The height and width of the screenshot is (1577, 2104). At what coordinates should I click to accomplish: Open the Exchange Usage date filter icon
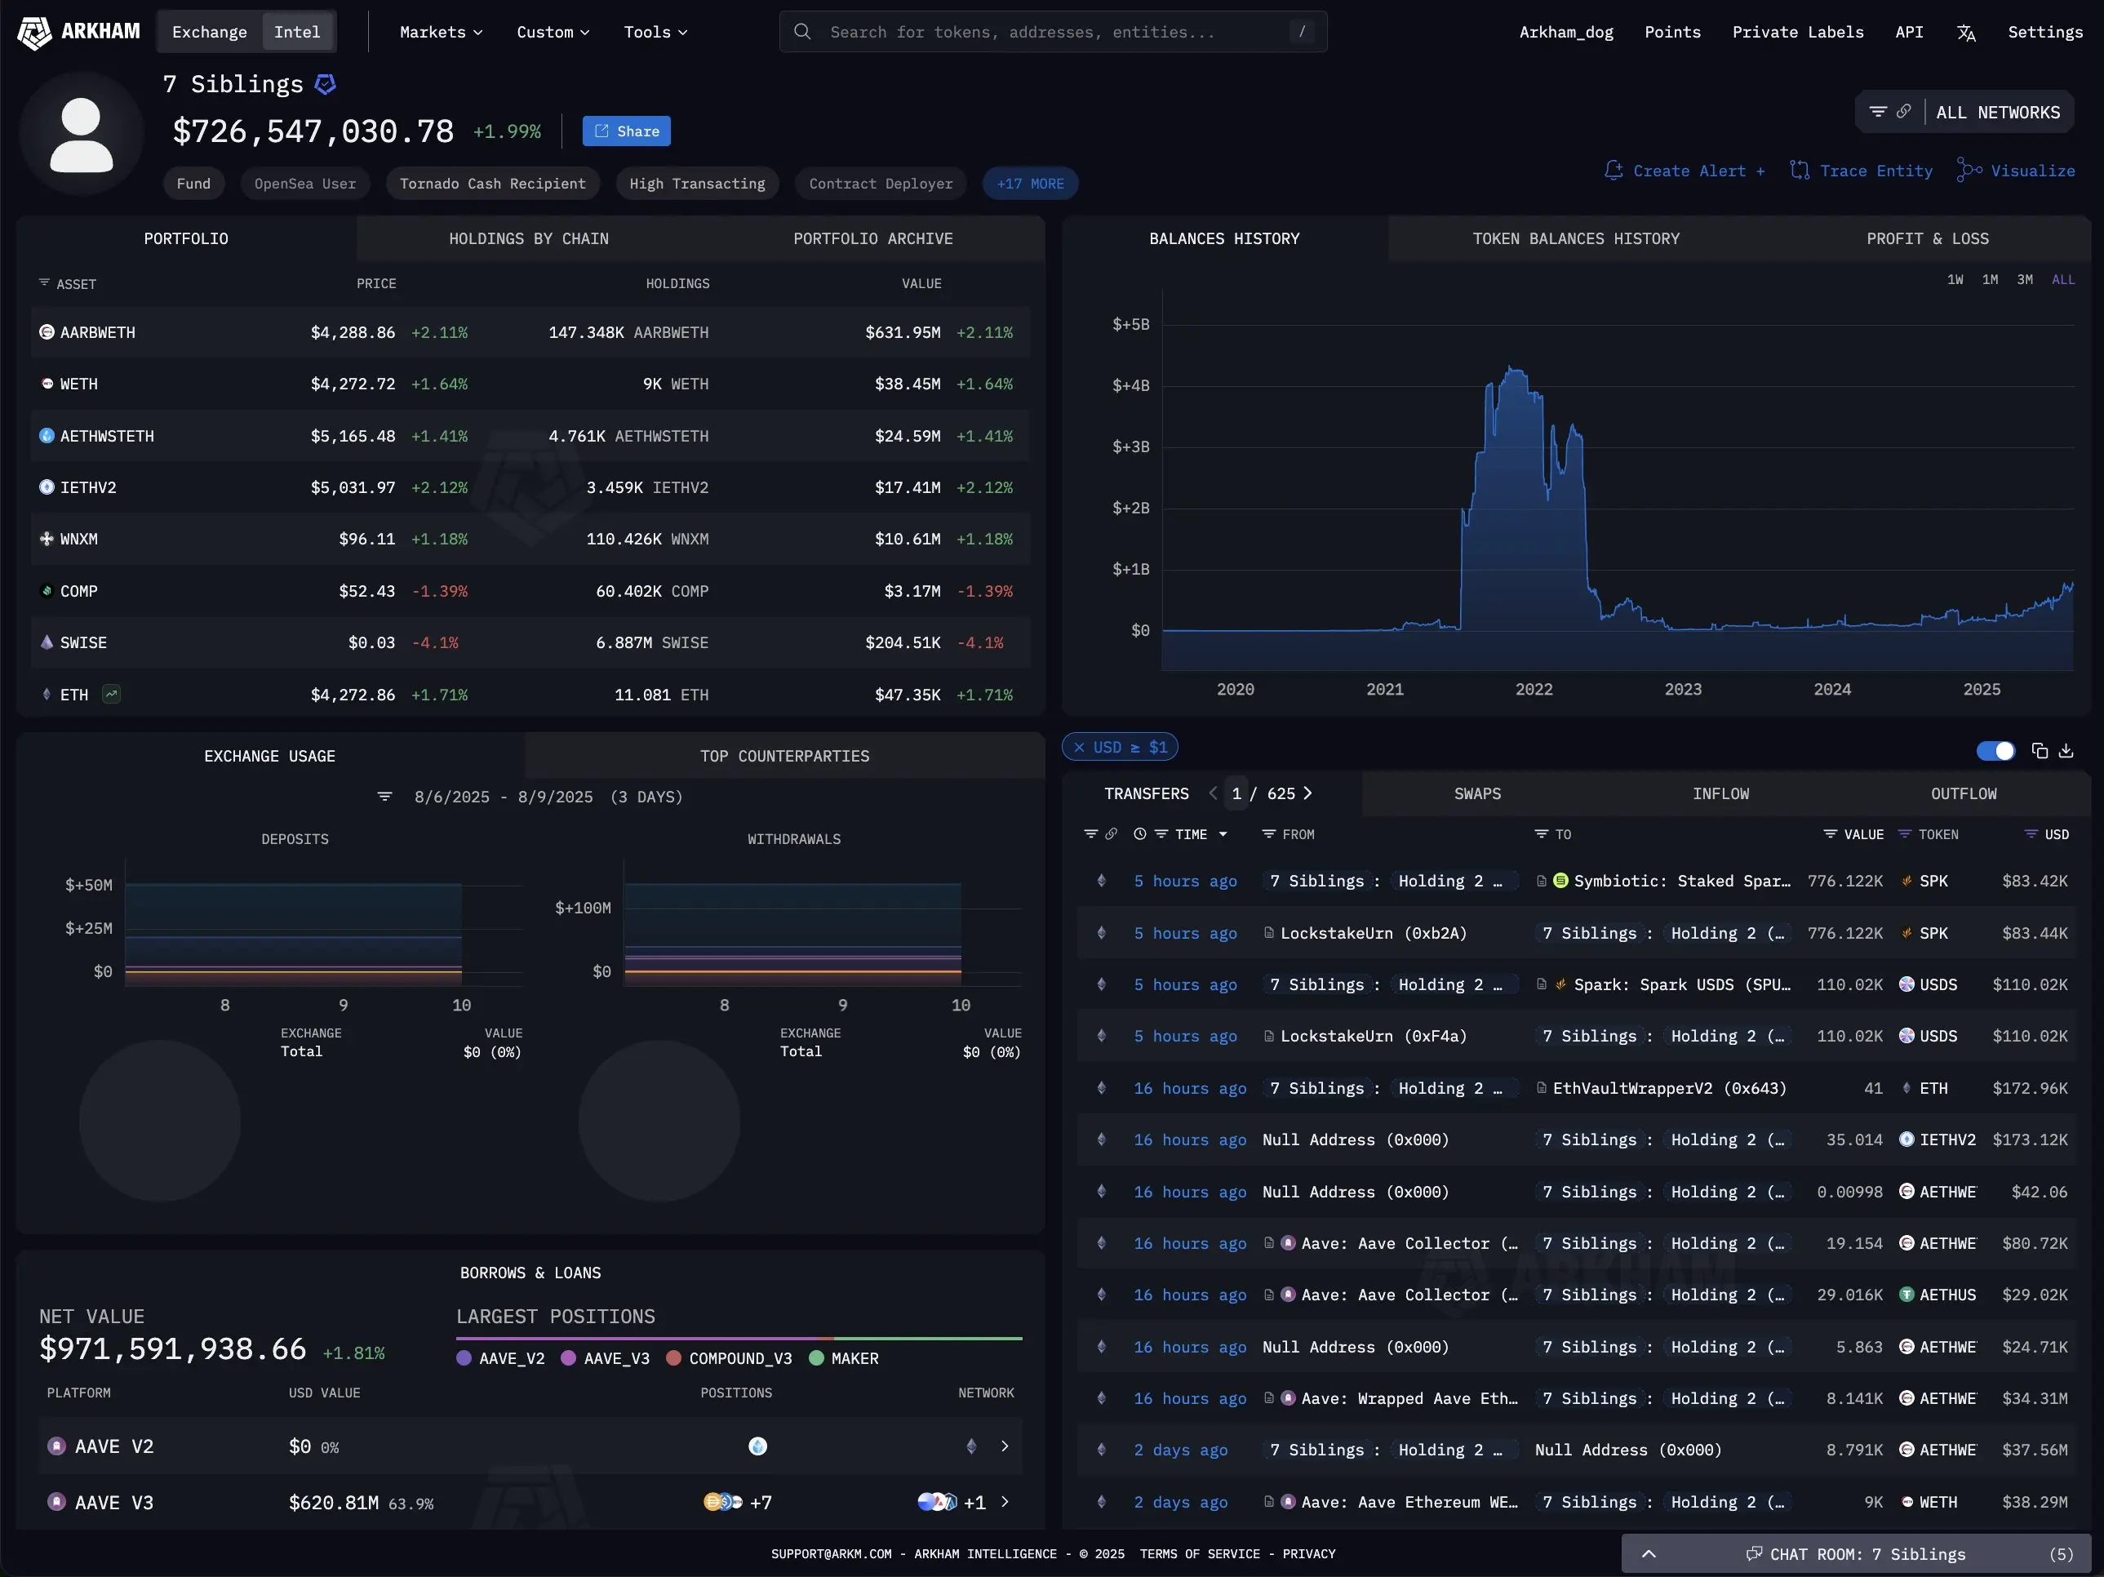coord(384,796)
